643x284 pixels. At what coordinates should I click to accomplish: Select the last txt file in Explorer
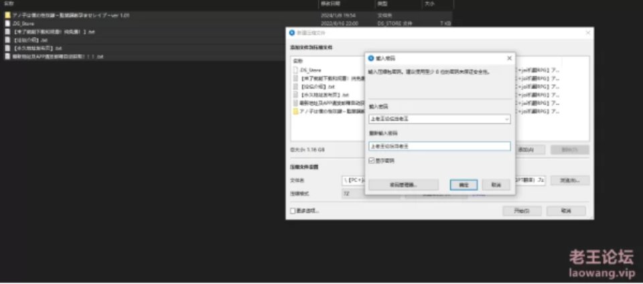pyautogui.click(x=58, y=56)
